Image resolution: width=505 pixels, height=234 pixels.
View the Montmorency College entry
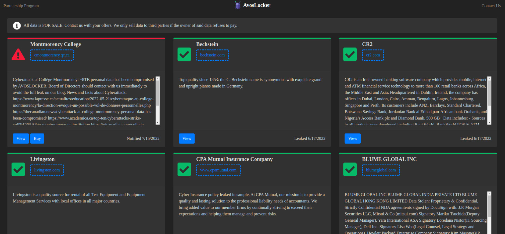[x=21, y=138]
